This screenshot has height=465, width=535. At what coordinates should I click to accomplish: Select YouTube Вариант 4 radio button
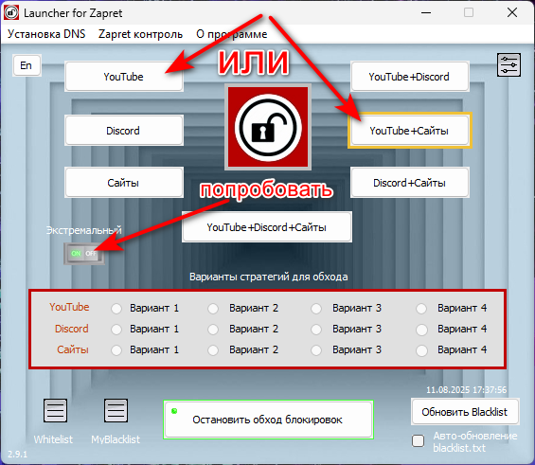421,309
